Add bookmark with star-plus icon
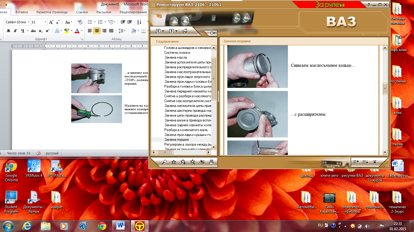The height and width of the screenshot is (232, 414). click(183, 162)
